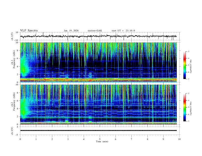
Task: Click the "6" tick on the time axis
Action: coord(116,139)
